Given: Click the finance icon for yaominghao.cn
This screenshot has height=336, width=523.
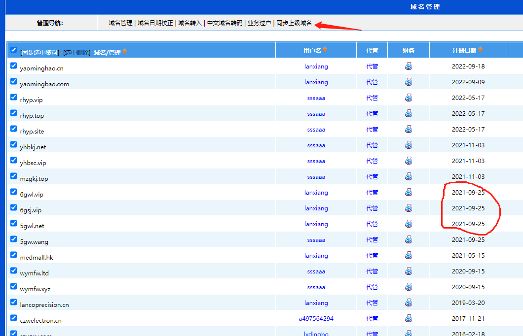Looking at the screenshot, I should pyautogui.click(x=409, y=66).
